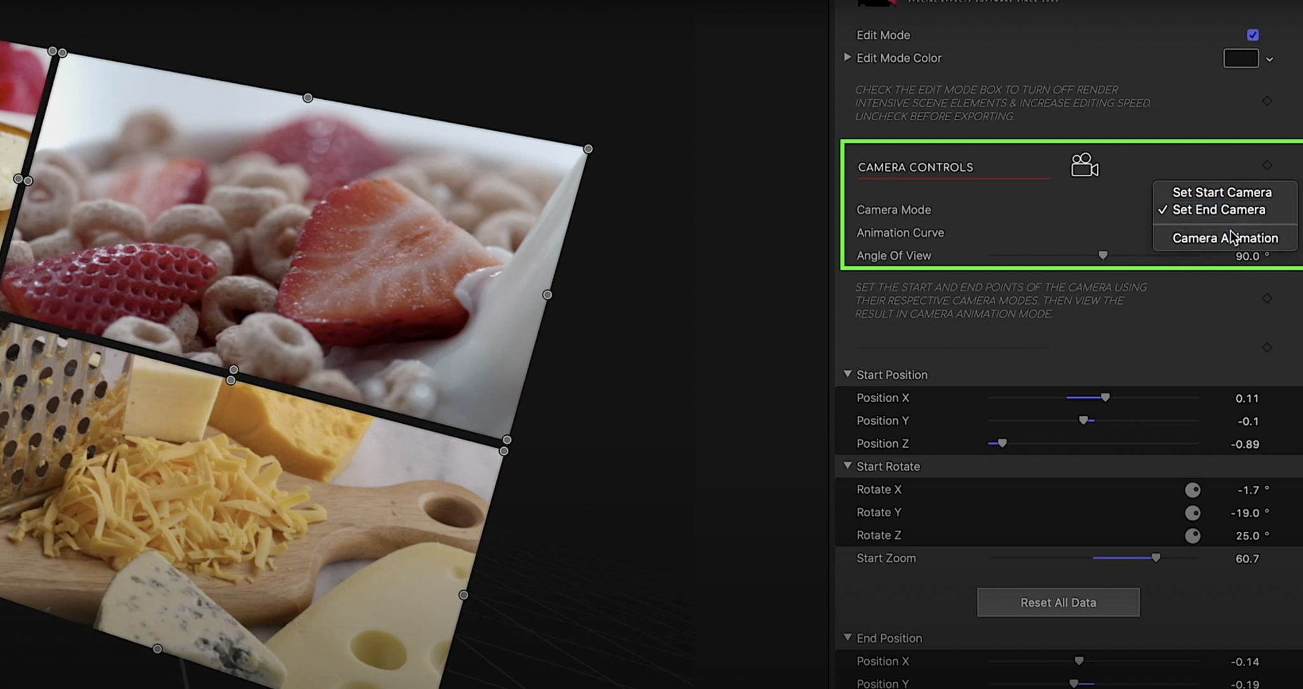The width and height of the screenshot is (1303, 689).
Task: Click the camera icon in Camera Controls
Action: coord(1085,165)
